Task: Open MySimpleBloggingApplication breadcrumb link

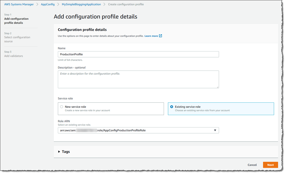Action: click(x=81, y=4)
